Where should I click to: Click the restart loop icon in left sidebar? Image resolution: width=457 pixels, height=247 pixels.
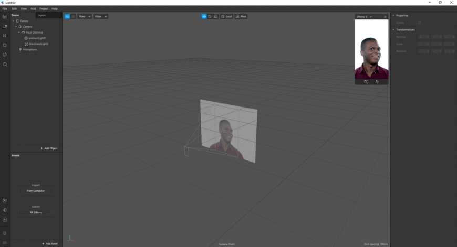point(5,55)
